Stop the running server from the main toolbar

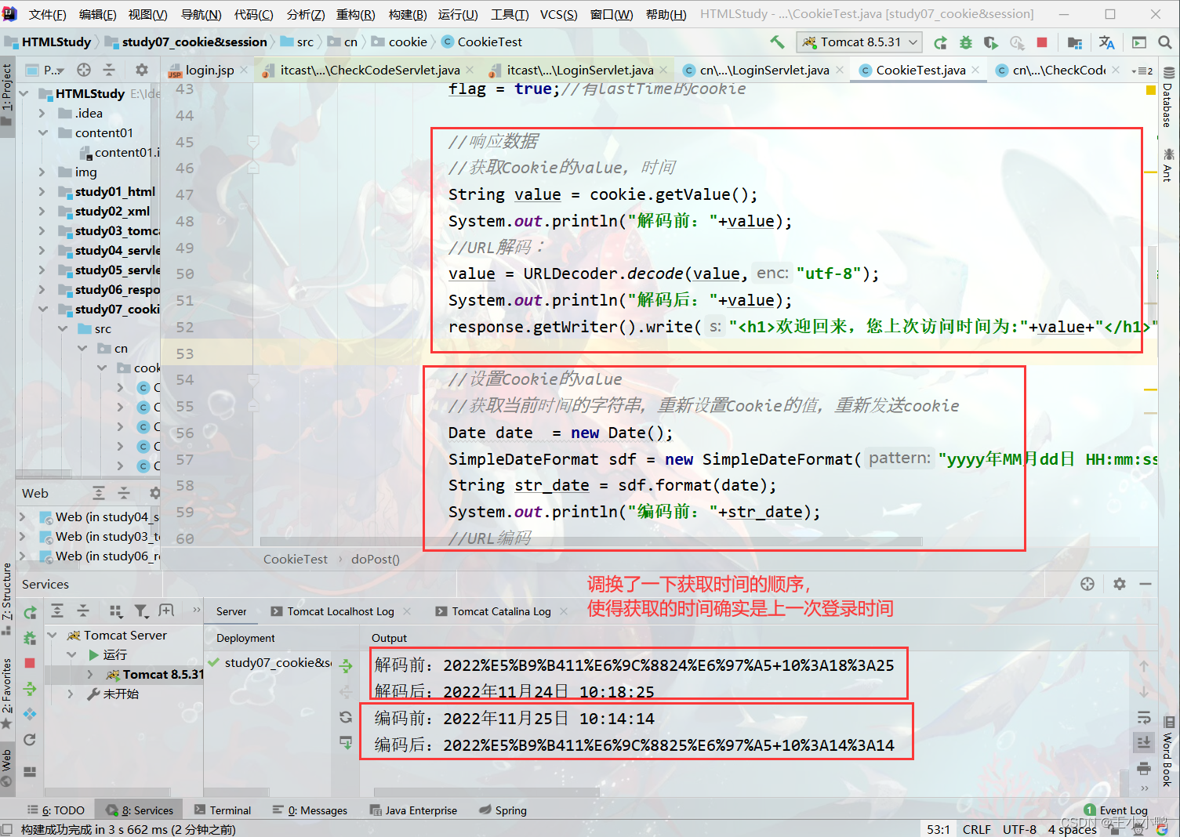point(1042,42)
